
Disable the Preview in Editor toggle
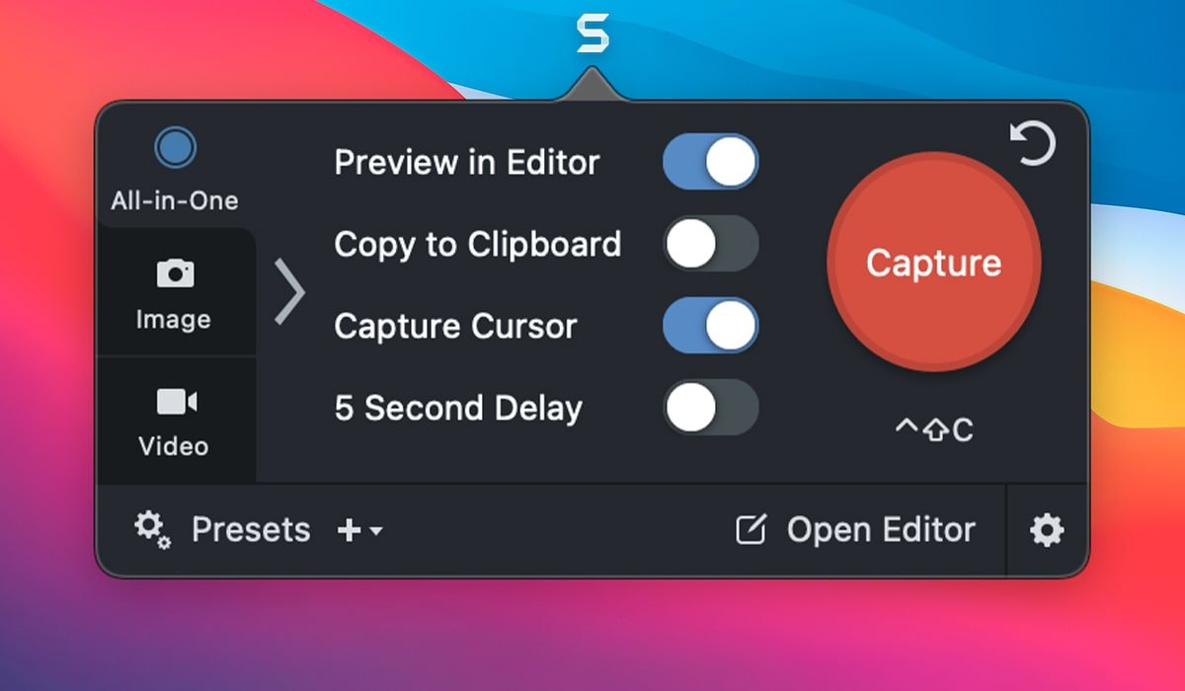[710, 162]
